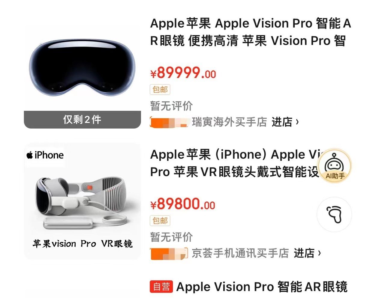Open the 京荟手机通讯买手店 store name link

[240, 253]
